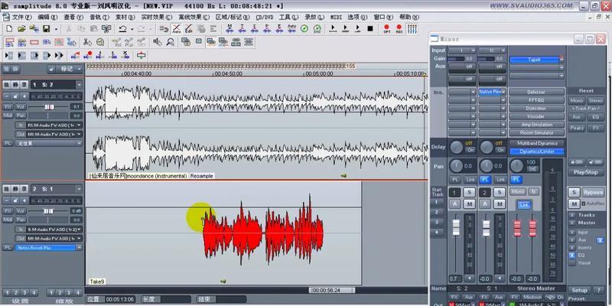Open the Native Reverb insert dropdown
This screenshot has width=612, height=306.
click(x=503, y=92)
